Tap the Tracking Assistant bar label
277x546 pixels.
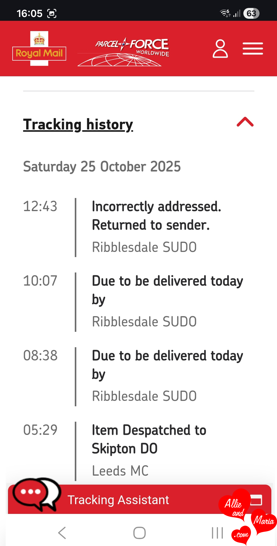118,500
